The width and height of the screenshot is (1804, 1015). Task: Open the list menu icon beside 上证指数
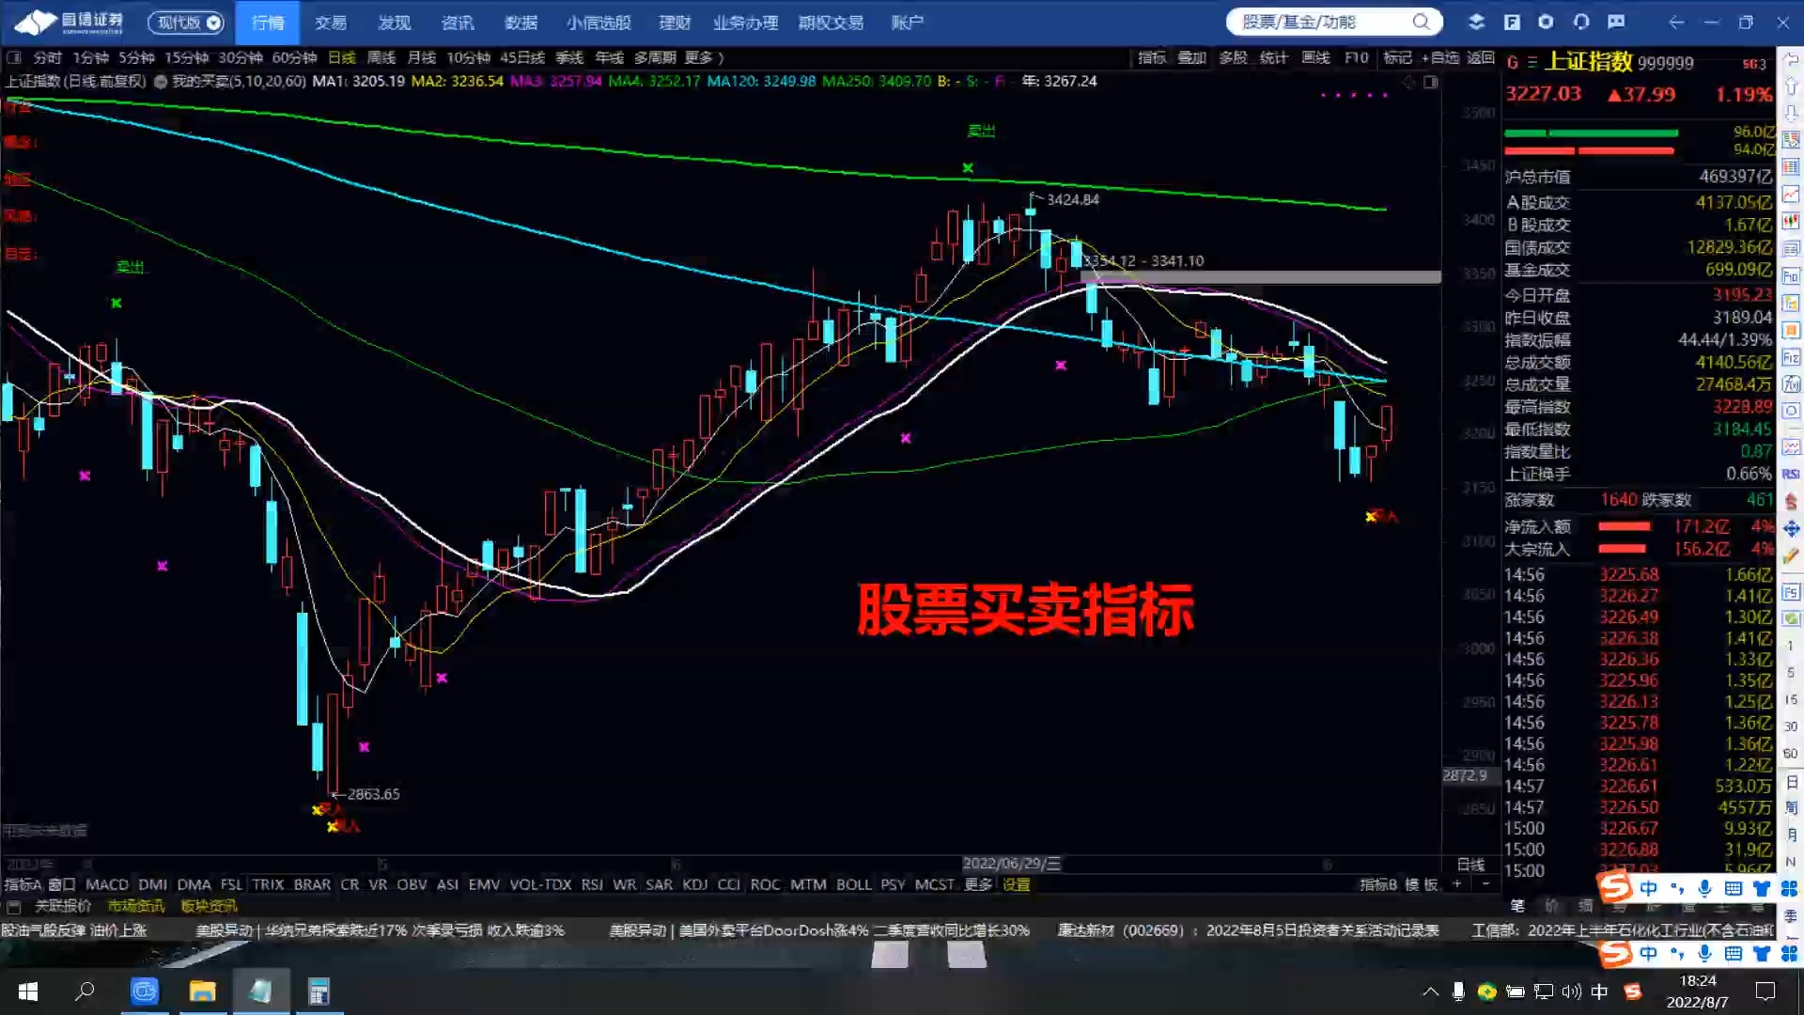click(1532, 63)
